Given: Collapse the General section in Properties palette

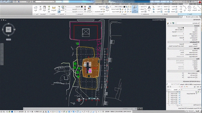Looking at the screenshot, I should (x=168, y=26).
